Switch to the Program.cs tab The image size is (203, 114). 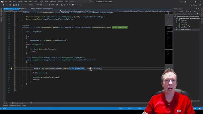tap(23, 9)
